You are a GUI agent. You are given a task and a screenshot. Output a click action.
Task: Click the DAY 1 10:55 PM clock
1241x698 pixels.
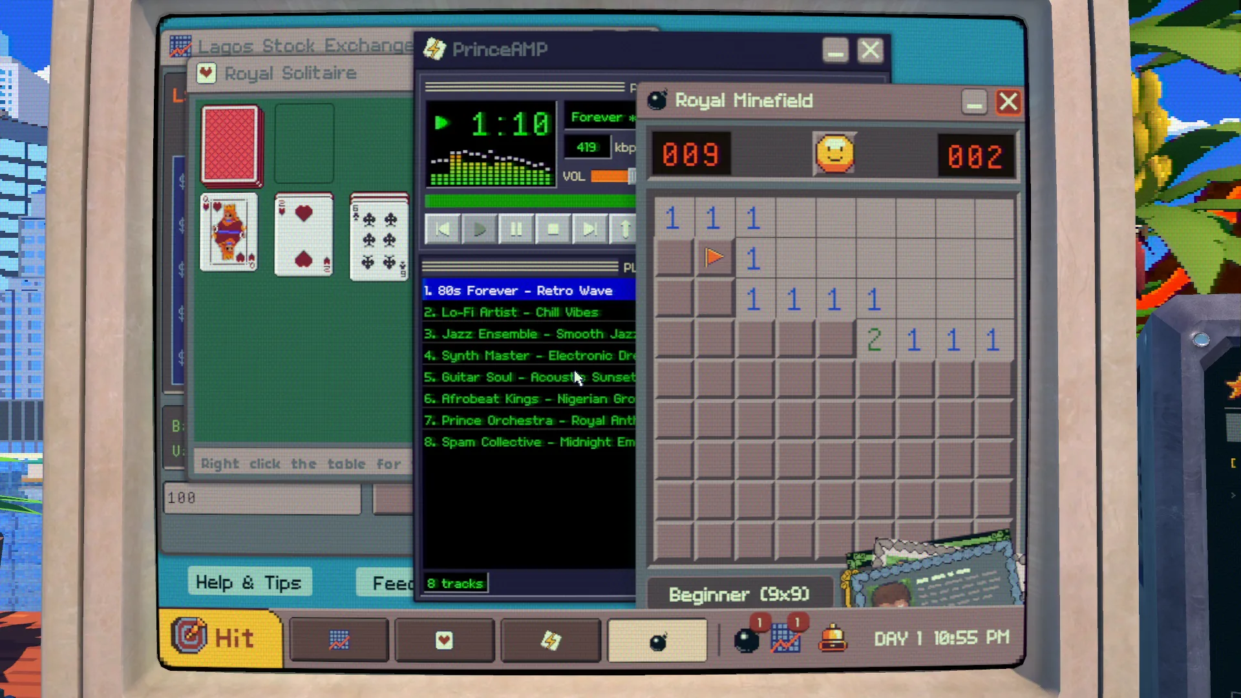pos(942,639)
